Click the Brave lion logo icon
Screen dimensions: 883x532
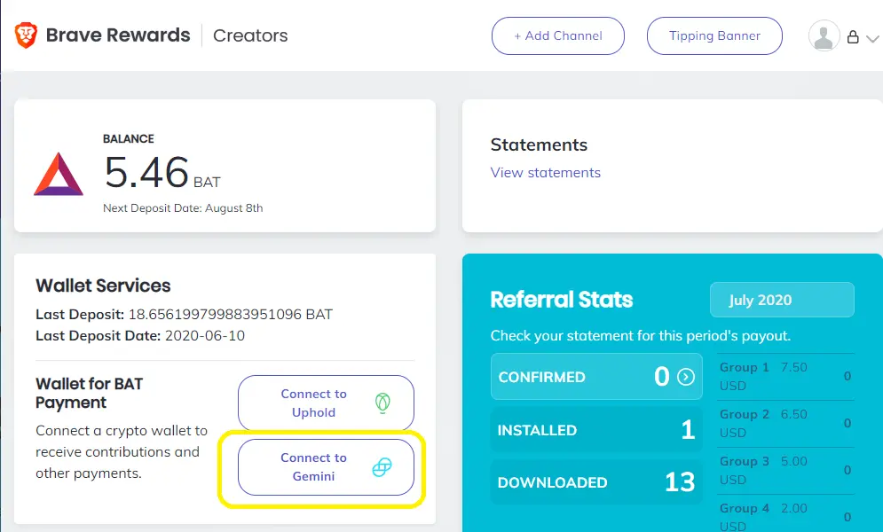point(26,35)
